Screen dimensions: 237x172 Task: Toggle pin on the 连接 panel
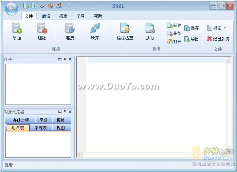point(65,59)
